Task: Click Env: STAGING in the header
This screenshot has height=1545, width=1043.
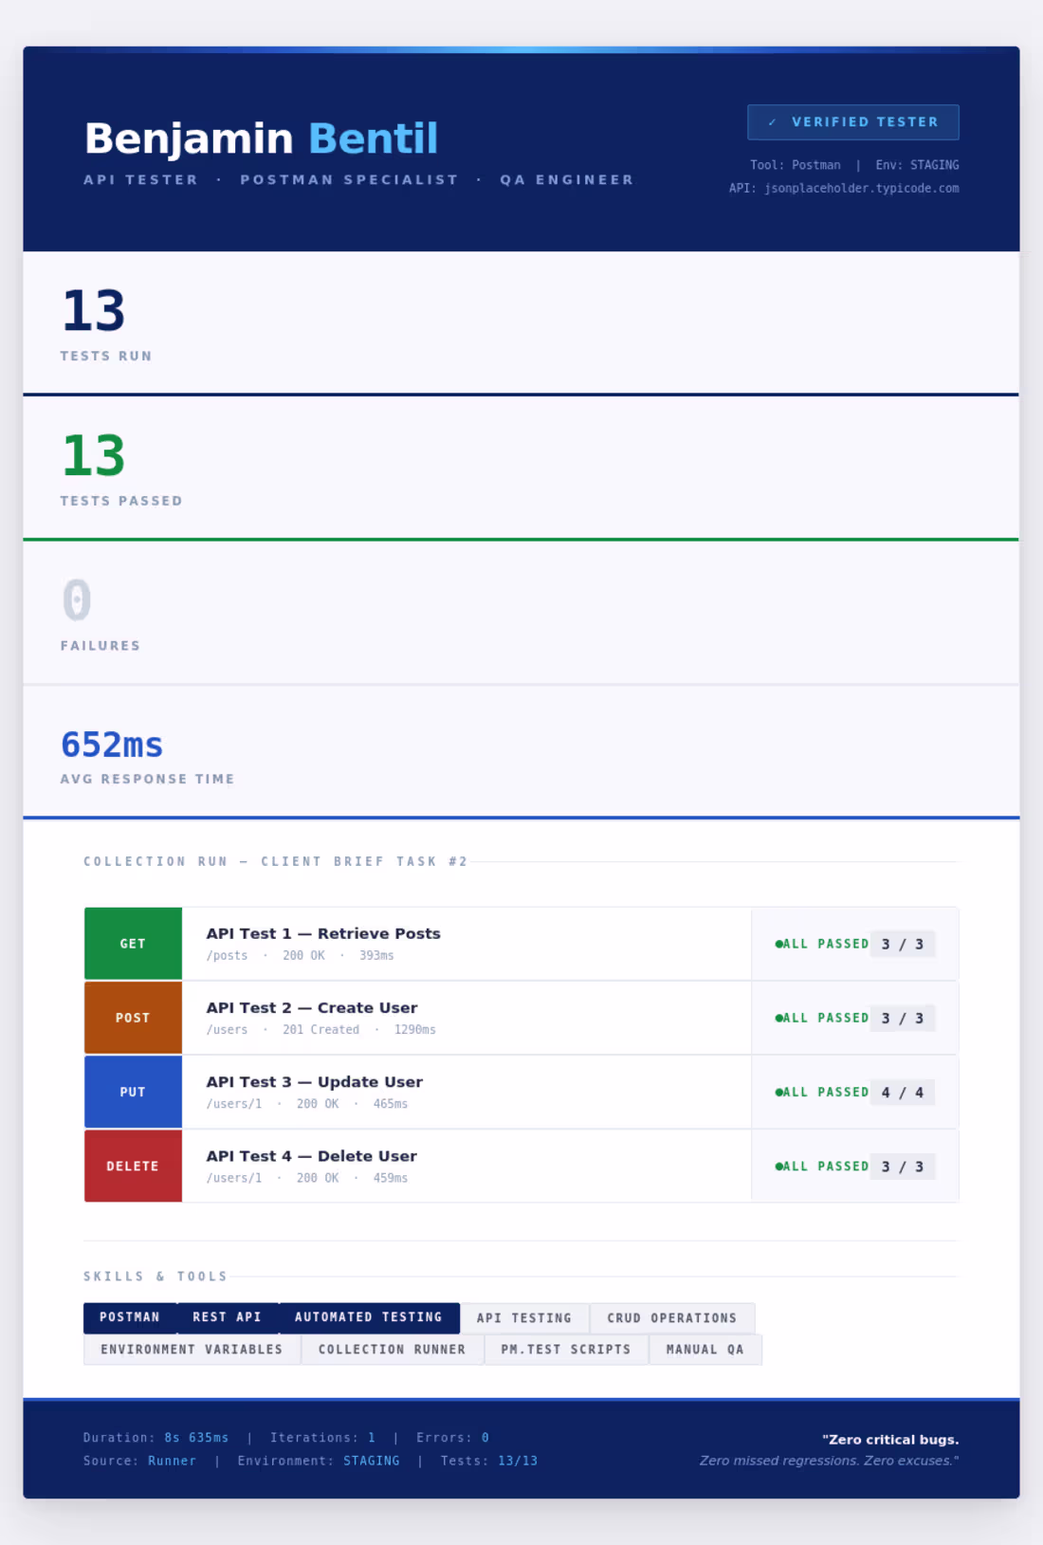Action: (x=917, y=165)
